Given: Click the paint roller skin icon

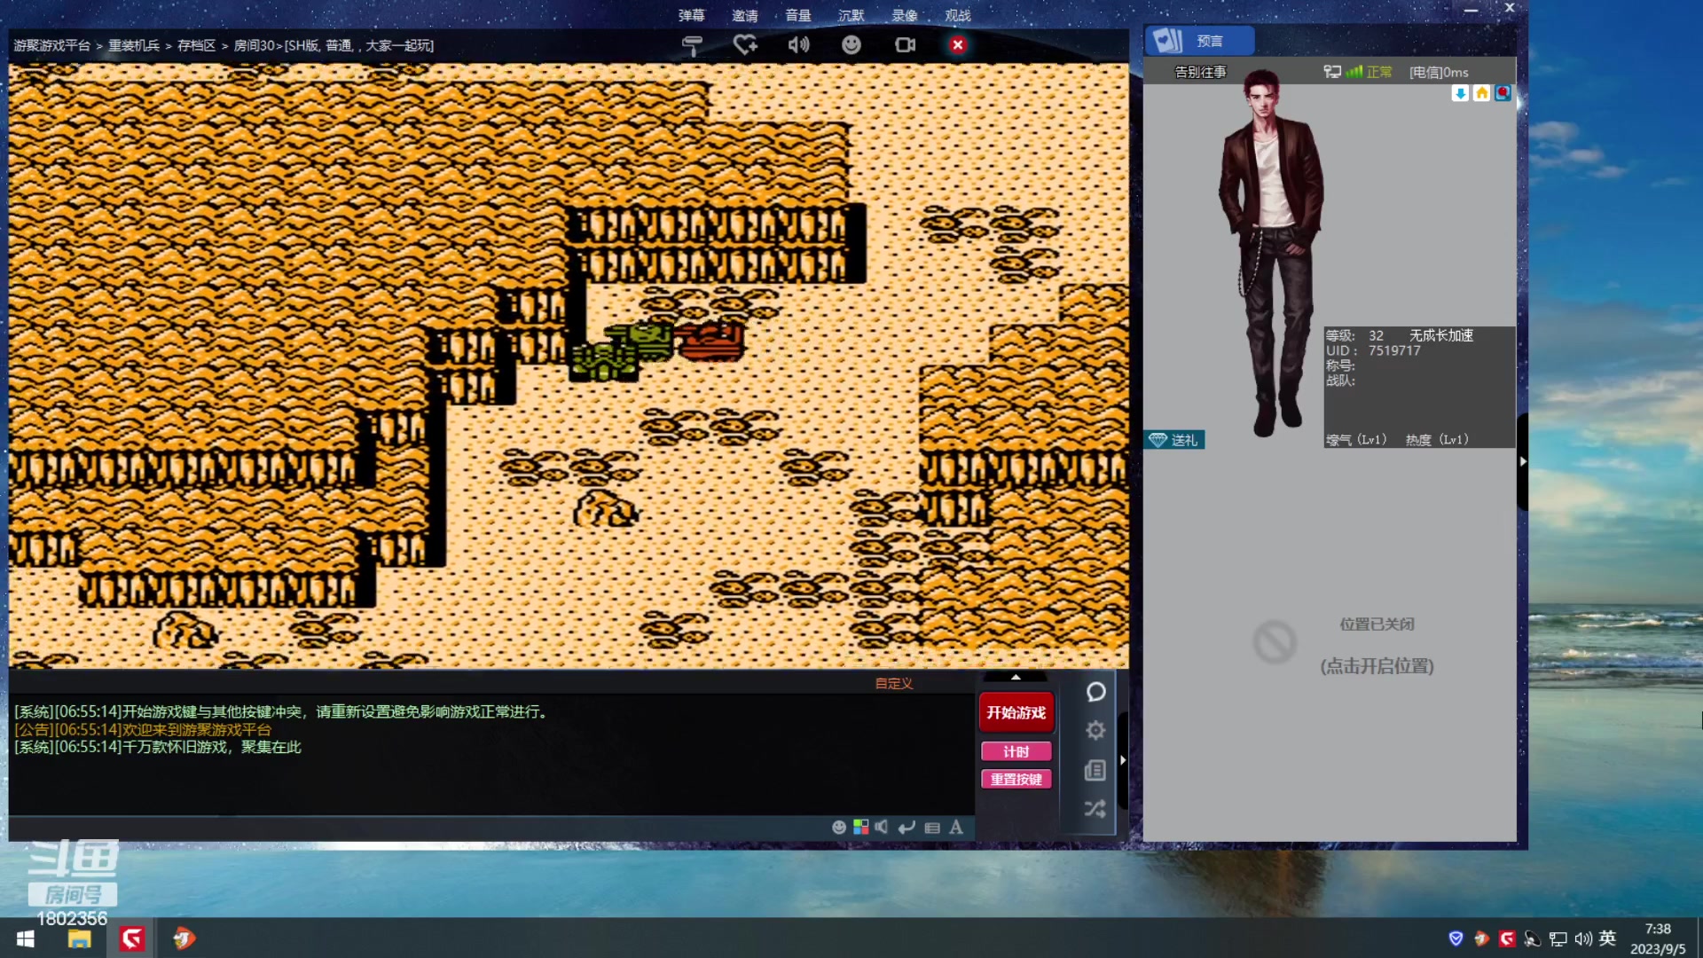Looking at the screenshot, I should (693, 45).
